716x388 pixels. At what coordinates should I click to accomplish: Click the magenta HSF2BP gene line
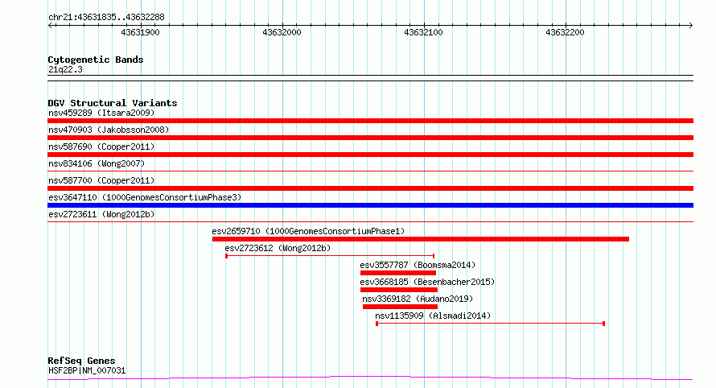[370, 378]
